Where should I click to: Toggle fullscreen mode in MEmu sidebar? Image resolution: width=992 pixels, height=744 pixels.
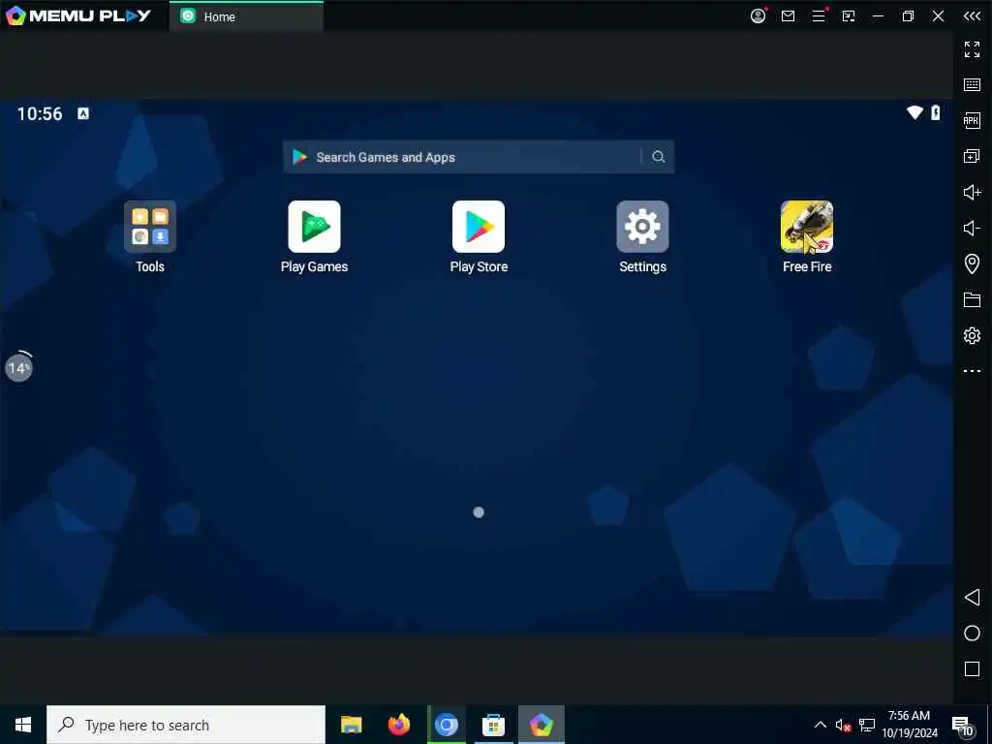(972, 49)
